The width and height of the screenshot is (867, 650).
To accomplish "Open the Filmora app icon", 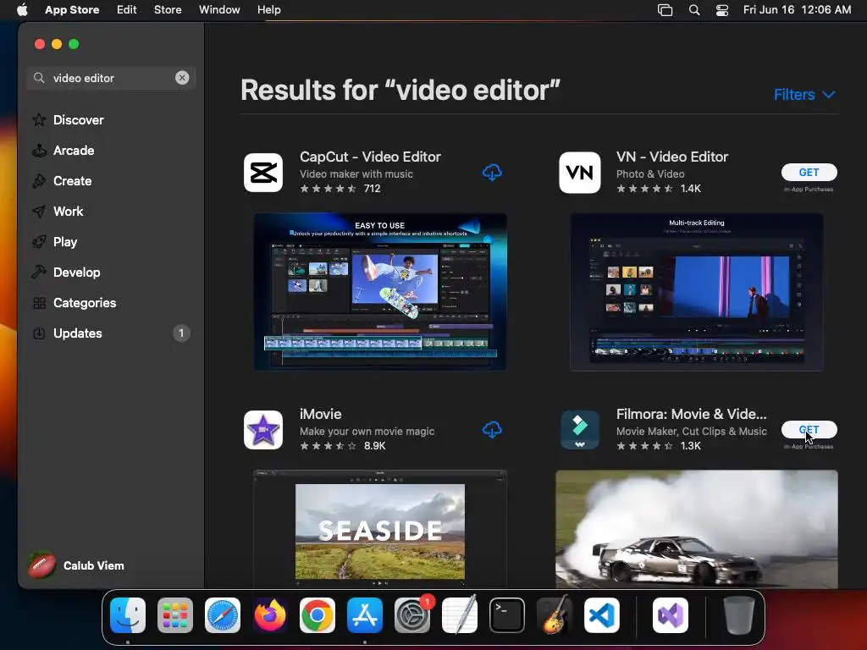I will pos(579,429).
